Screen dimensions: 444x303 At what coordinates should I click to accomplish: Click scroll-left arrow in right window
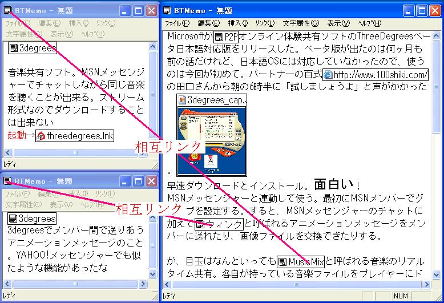pyautogui.click(x=167, y=284)
